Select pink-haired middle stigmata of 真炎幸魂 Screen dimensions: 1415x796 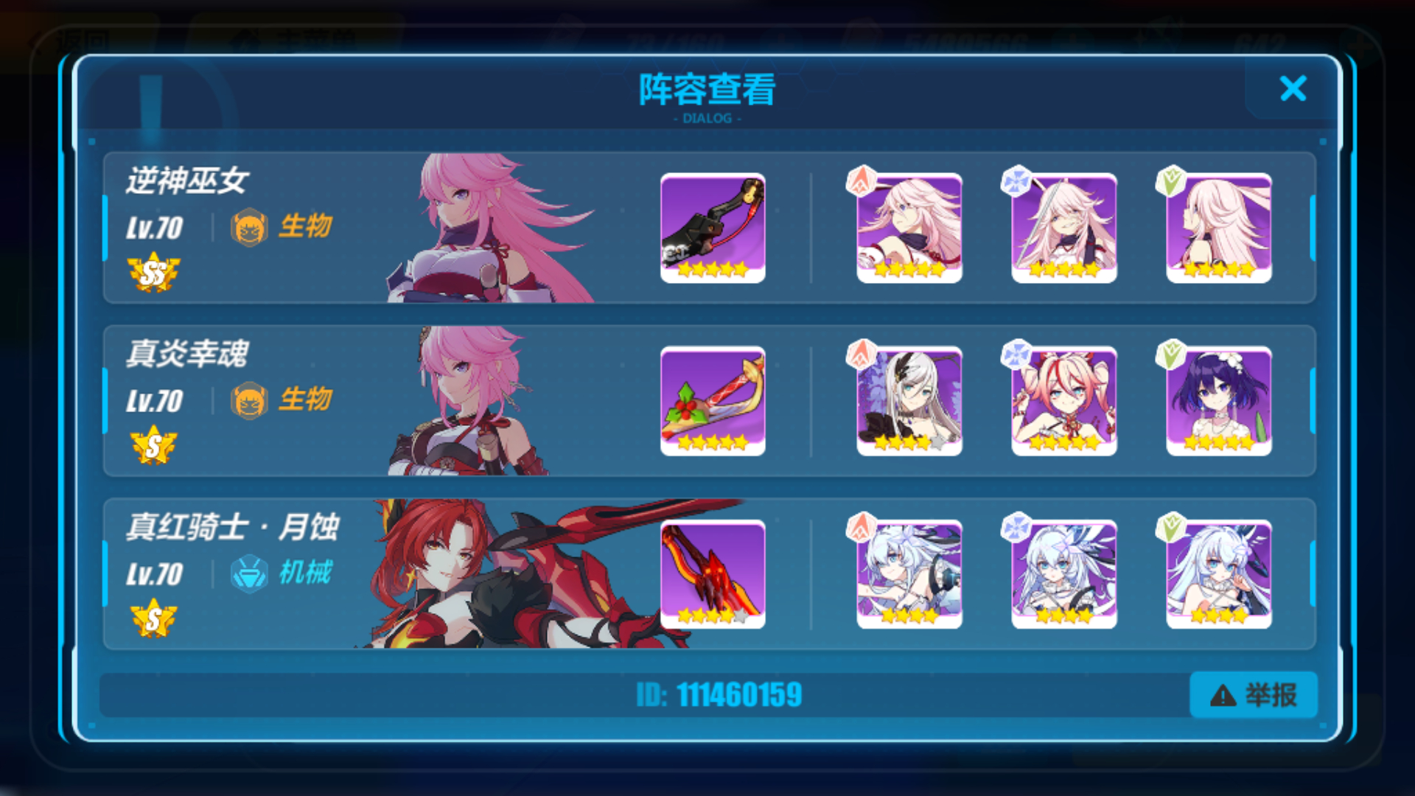pos(1063,401)
